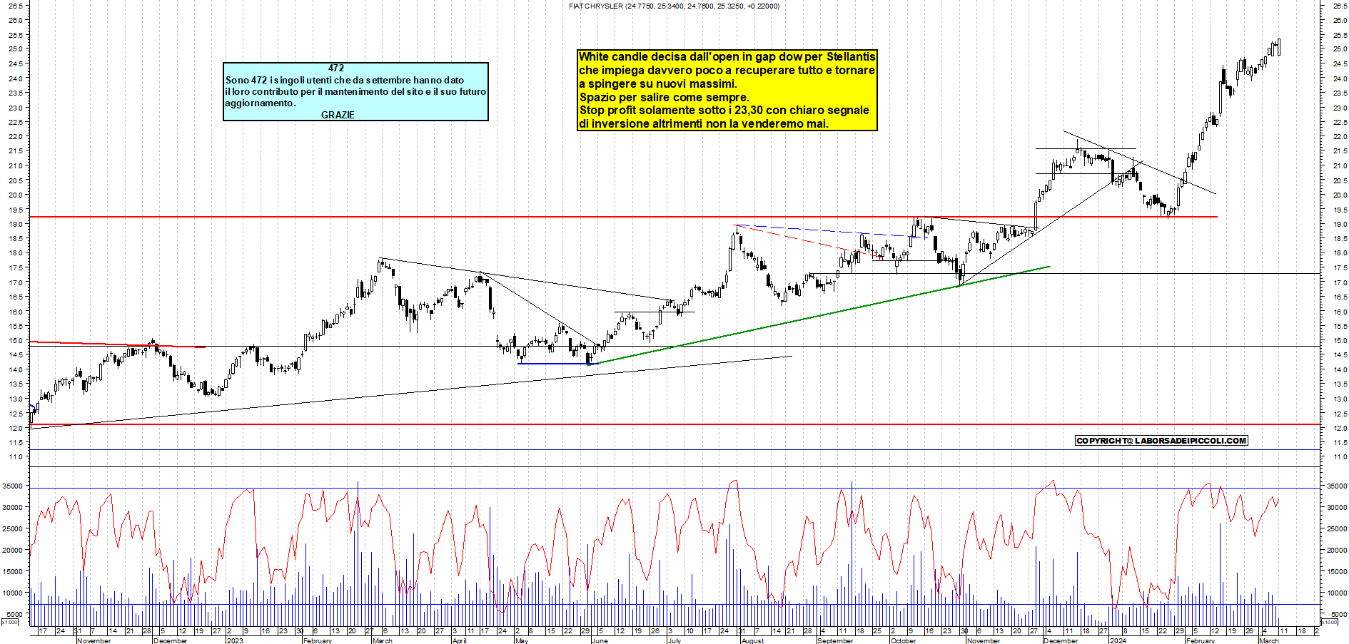Click the 12.0 price label on the right axis
The image size is (1349, 644).
pyautogui.click(x=1339, y=428)
